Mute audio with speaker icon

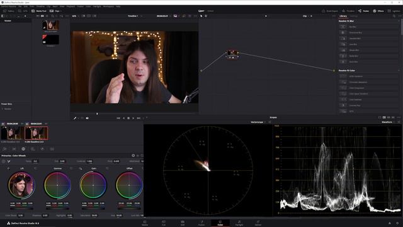[88, 118]
